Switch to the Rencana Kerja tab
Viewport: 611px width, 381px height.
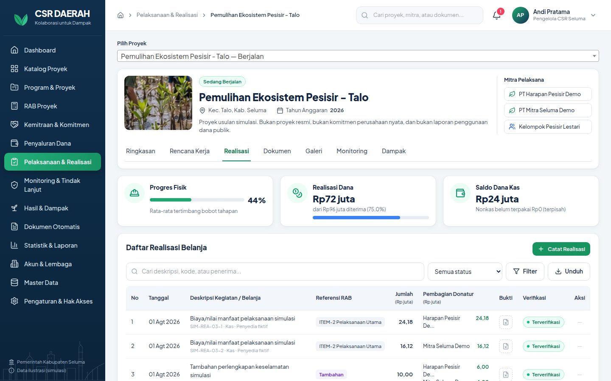click(190, 151)
